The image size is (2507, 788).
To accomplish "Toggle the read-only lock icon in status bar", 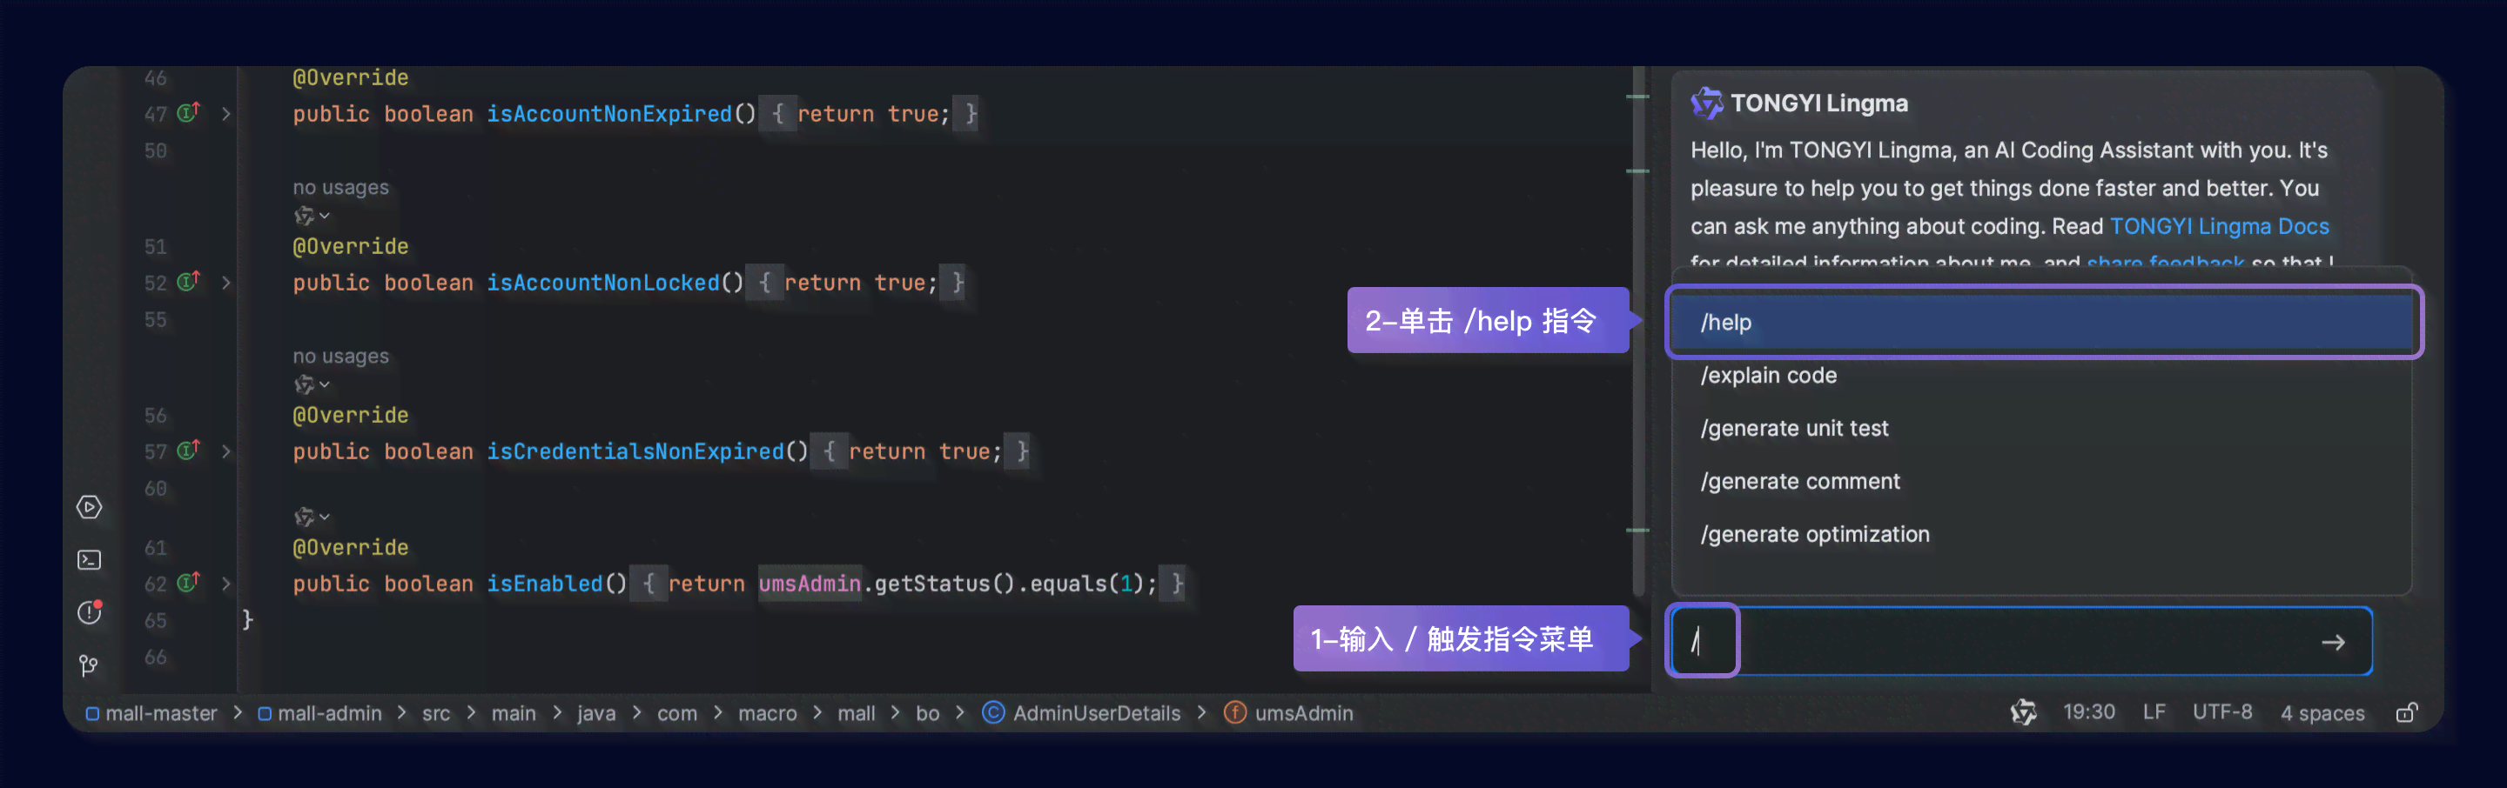I will (2407, 712).
